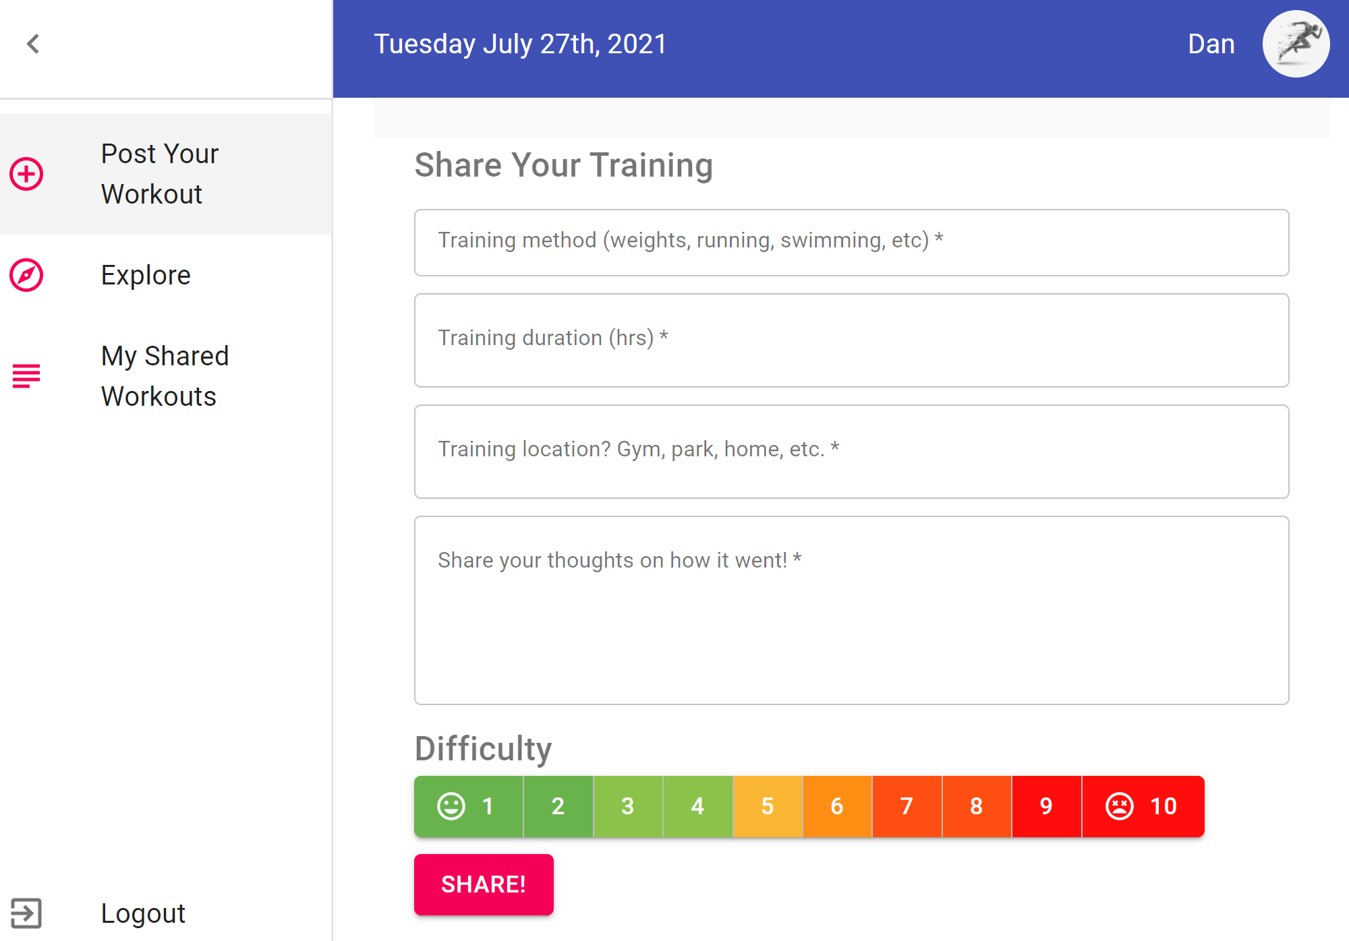Image resolution: width=1349 pixels, height=941 pixels.
Task: Focus the Training location field
Action: click(851, 452)
